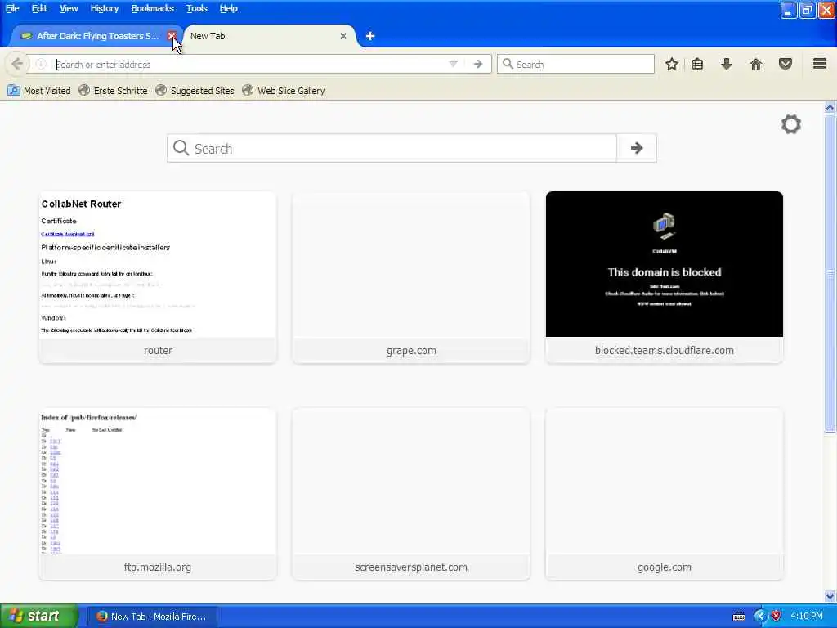Select the New Tab tab

(x=268, y=36)
